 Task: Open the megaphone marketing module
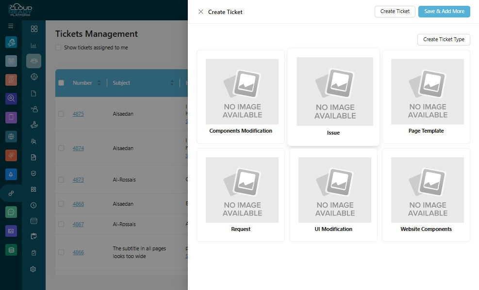coord(11,155)
